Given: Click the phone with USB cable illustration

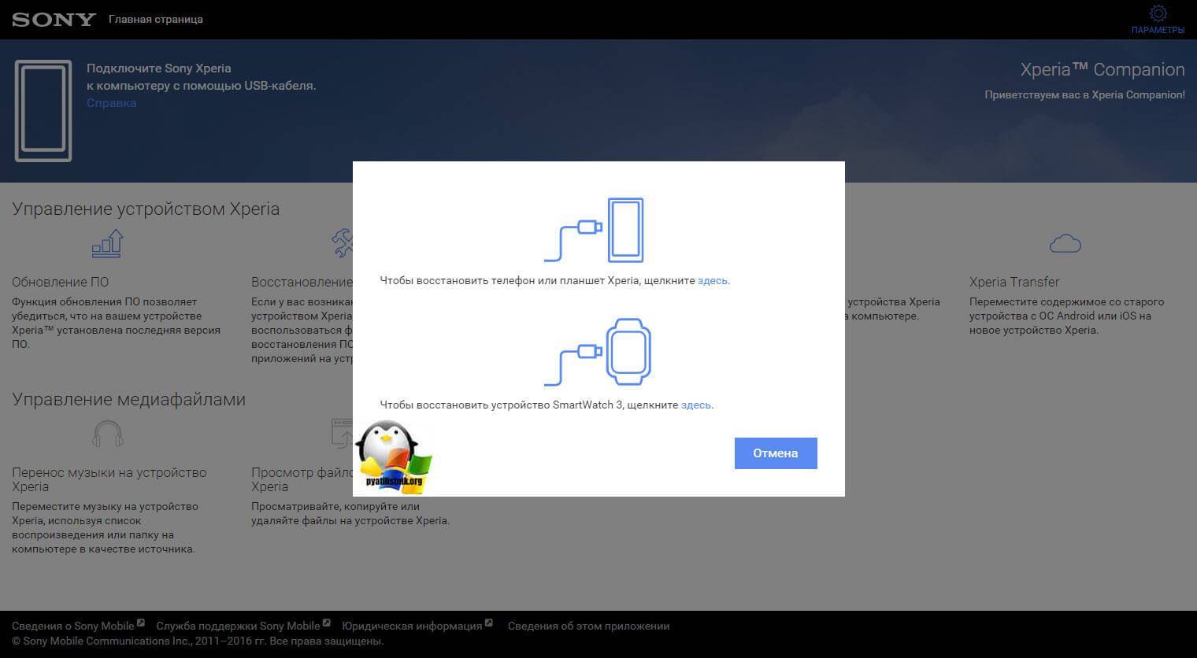Looking at the screenshot, I should (595, 230).
